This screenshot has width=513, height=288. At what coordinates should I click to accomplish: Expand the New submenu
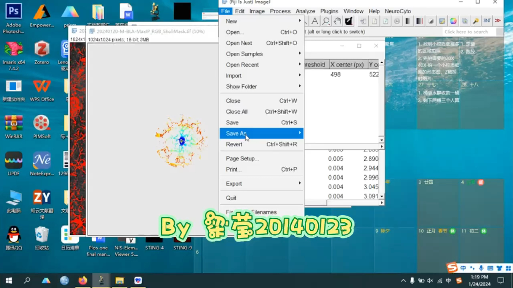pos(261,21)
